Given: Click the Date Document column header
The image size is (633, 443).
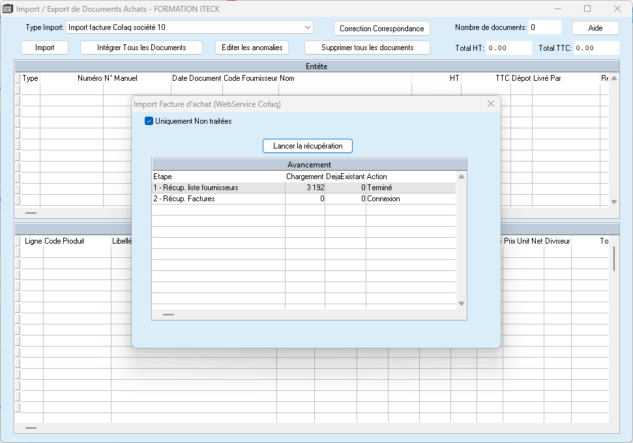Looking at the screenshot, I should [197, 78].
